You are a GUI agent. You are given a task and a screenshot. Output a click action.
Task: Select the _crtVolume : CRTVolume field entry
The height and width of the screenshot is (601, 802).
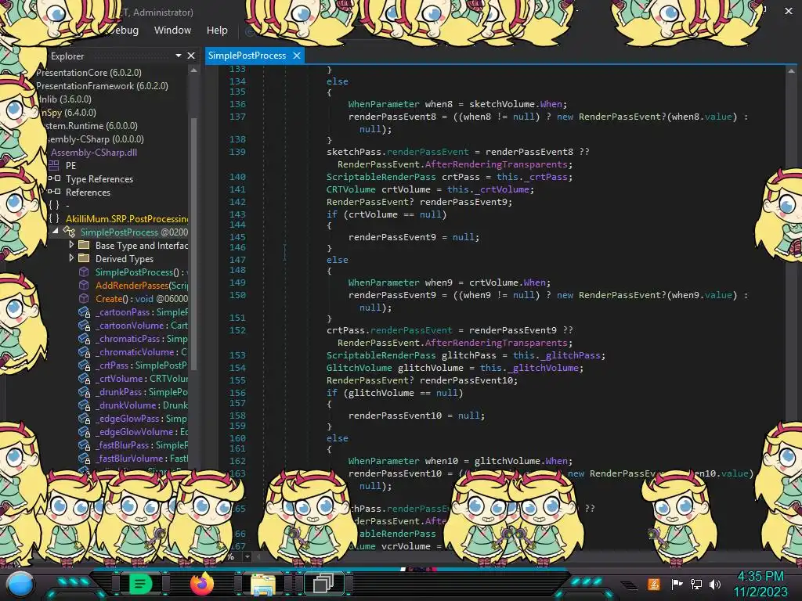(141, 378)
